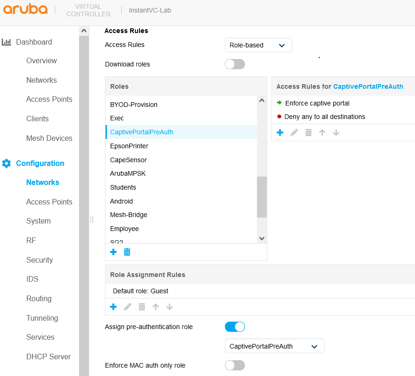
Task: Add a new role assignment rule
Action: [113, 307]
